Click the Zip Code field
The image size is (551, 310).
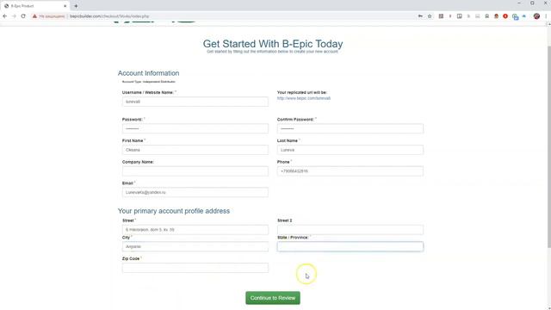(x=195, y=268)
